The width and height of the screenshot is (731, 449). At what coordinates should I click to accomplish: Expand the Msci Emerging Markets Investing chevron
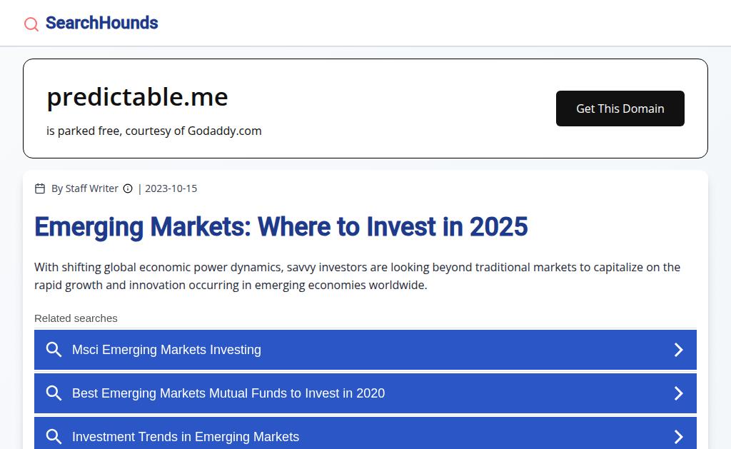[x=679, y=350]
